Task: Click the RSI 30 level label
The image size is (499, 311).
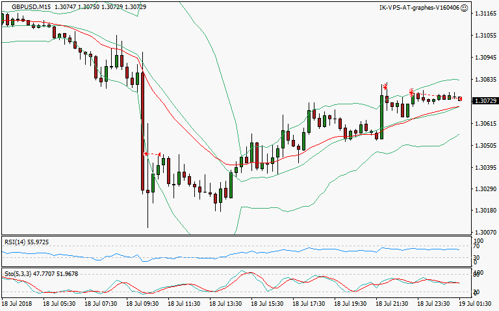Action: tap(476, 257)
